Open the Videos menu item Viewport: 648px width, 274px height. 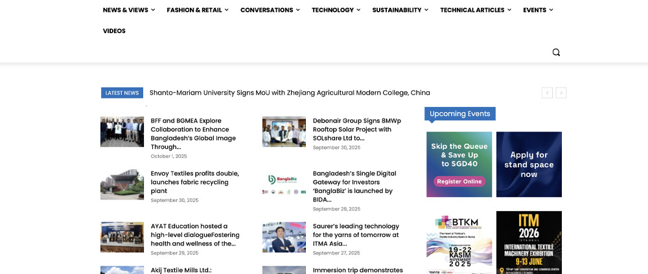[x=114, y=30]
